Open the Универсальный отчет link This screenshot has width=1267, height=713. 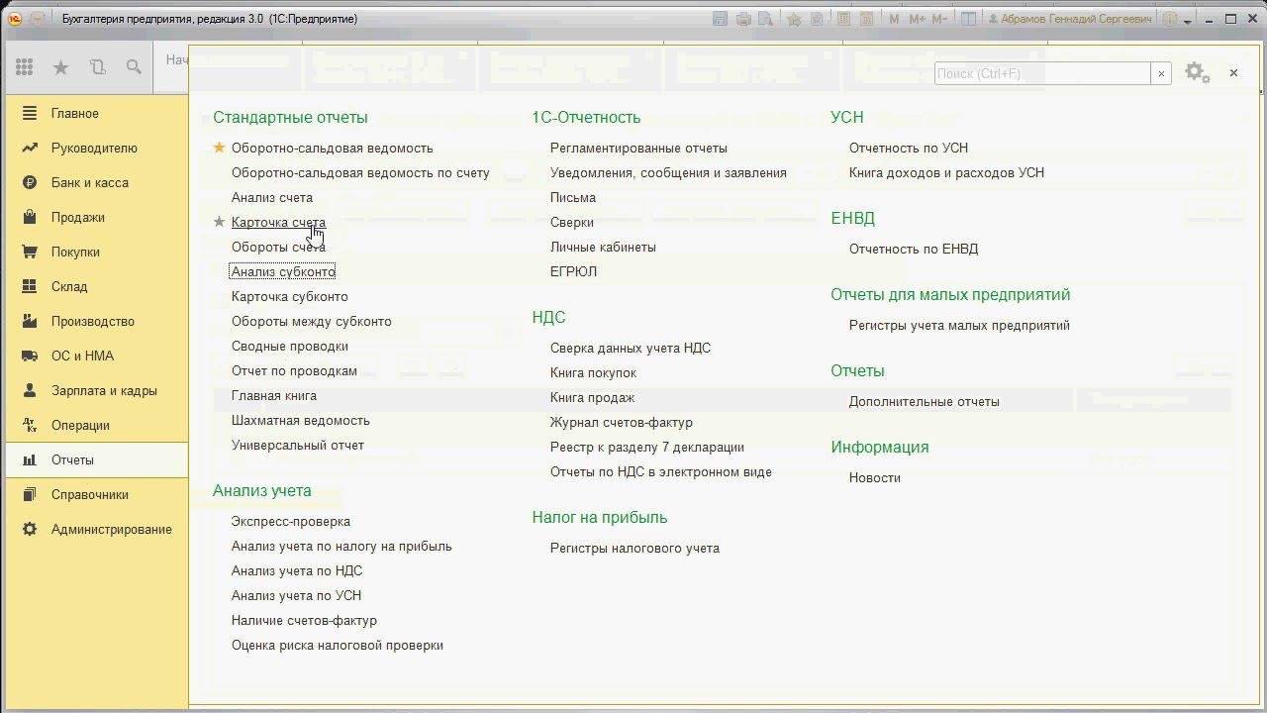(298, 445)
